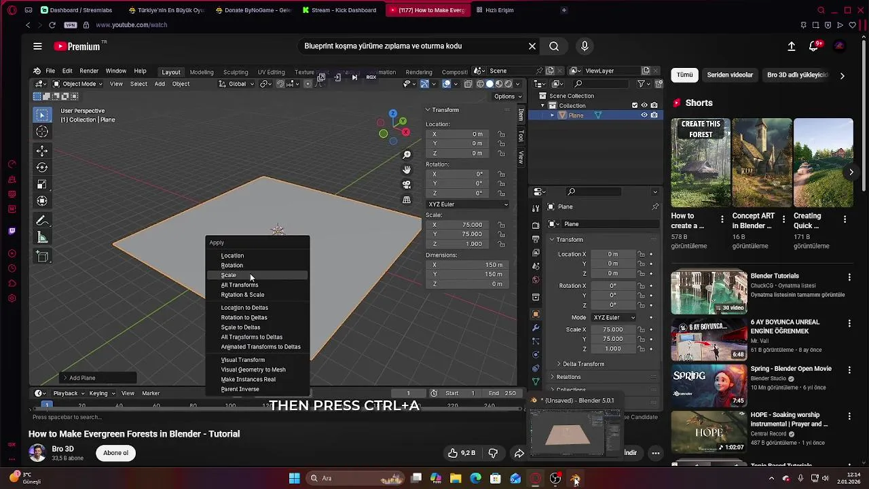Image resolution: width=869 pixels, height=489 pixels.
Task: Open the Create This Forest short thumbnail
Action: click(701, 163)
